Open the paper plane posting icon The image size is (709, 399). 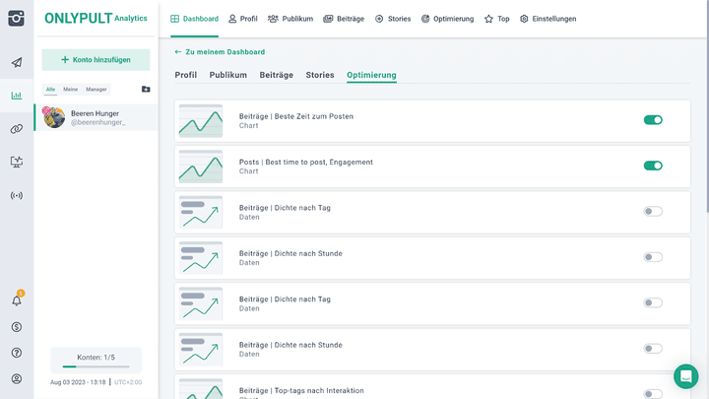click(17, 62)
